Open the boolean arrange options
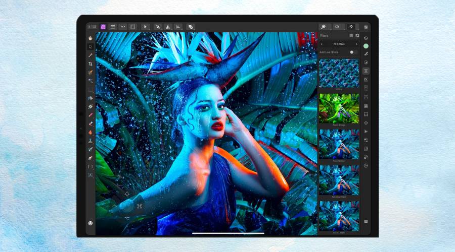 tap(191, 27)
